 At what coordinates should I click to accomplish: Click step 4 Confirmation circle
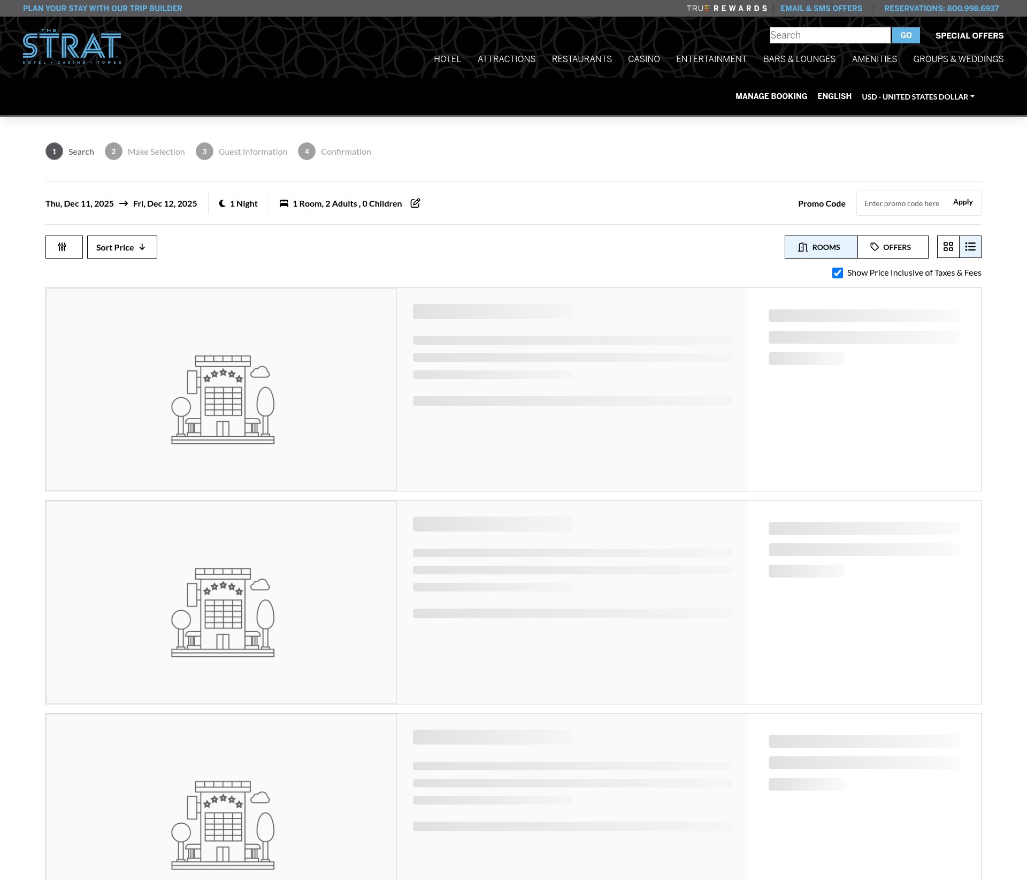point(306,151)
